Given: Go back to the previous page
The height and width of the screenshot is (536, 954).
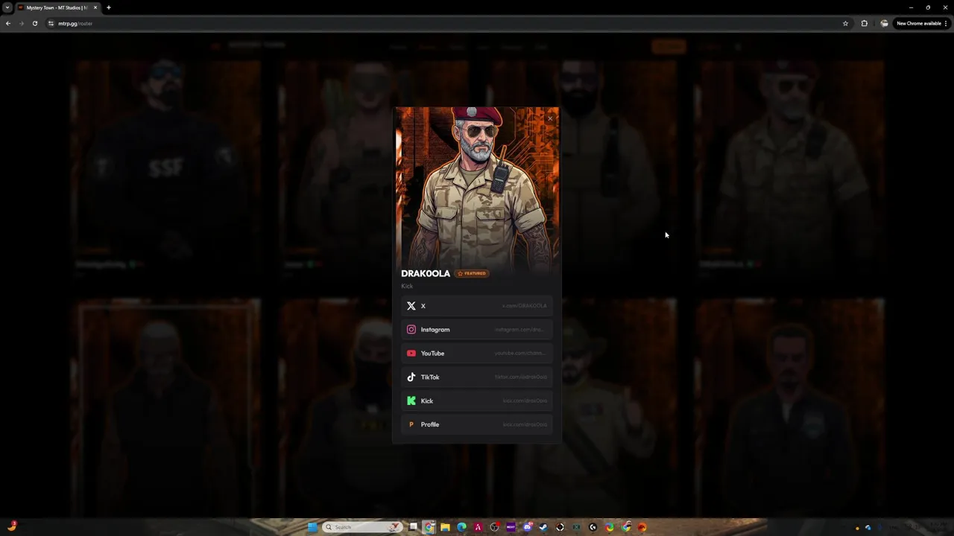Looking at the screenshot, I should (x=8, y=23).
